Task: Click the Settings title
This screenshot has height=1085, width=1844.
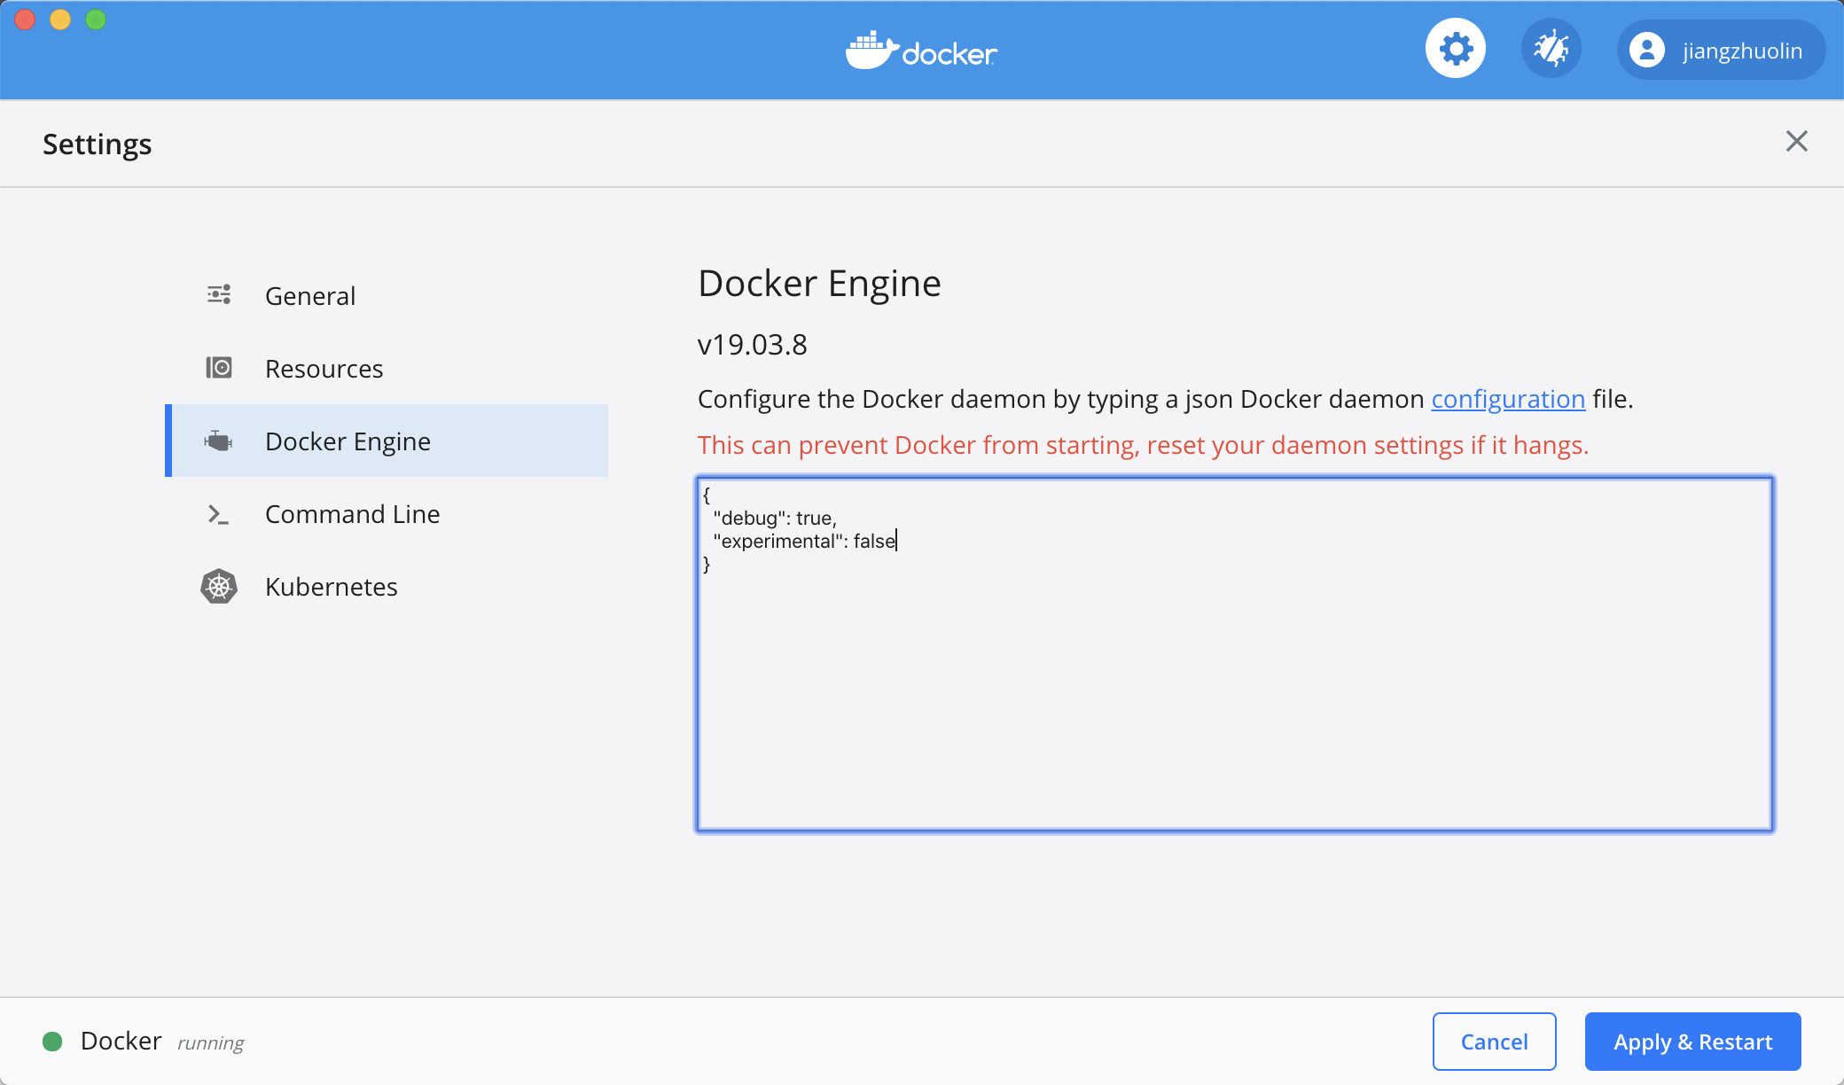Action: pyautogui.click(x=98, y=144)
